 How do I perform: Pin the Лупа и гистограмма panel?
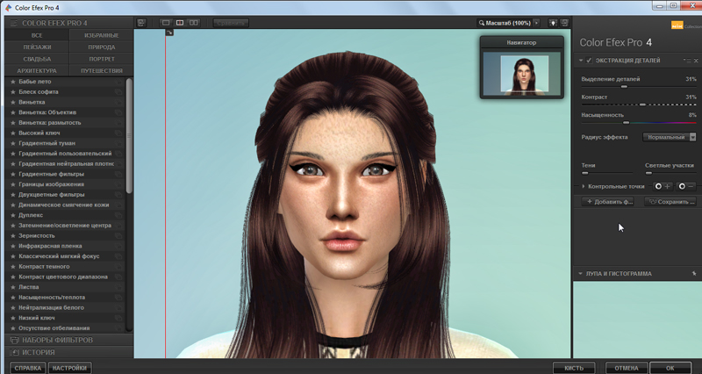point(694,273)
